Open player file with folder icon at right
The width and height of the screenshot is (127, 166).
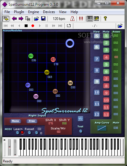point(120,26)
